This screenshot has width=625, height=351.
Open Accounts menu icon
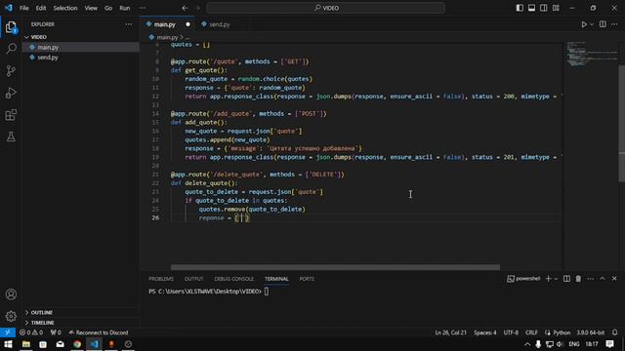click(x=11, y=294)
